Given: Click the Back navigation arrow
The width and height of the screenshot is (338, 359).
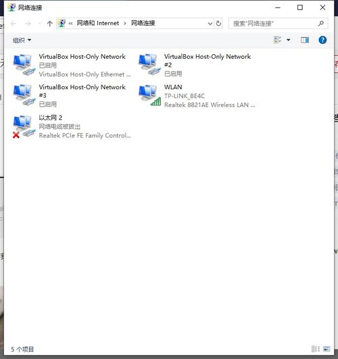Looking at the screenshot, I should (14, 24).
